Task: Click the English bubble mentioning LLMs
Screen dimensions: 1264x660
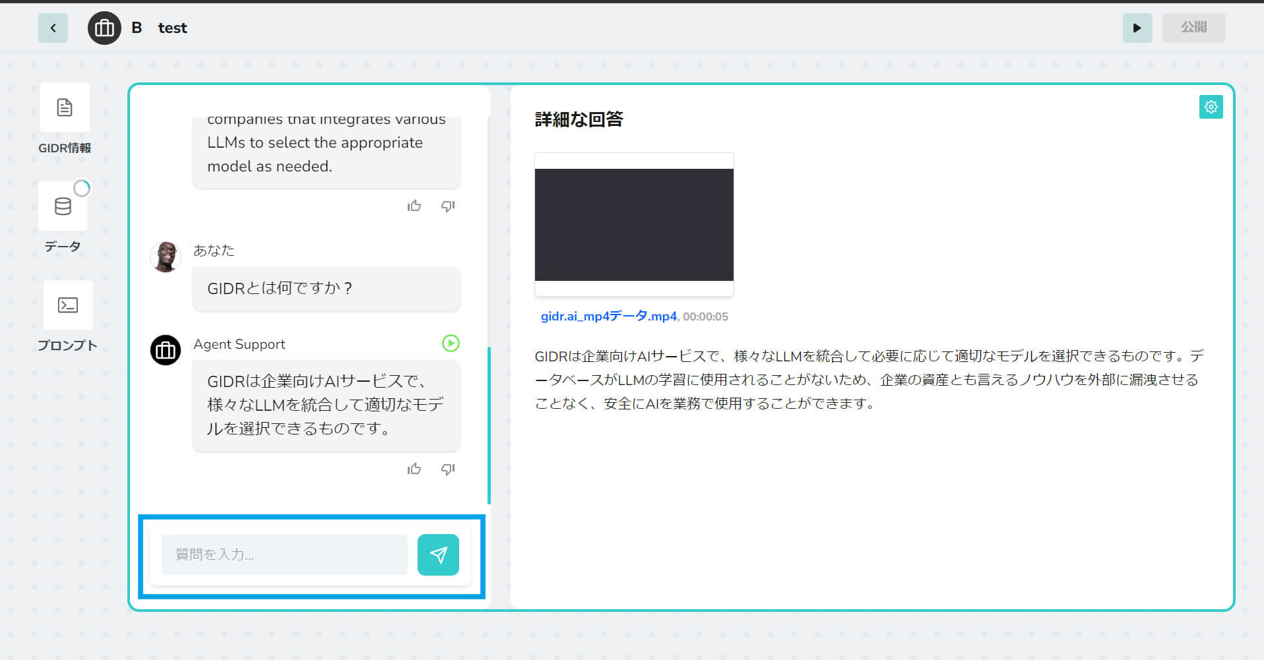Action: coord(327,152)
